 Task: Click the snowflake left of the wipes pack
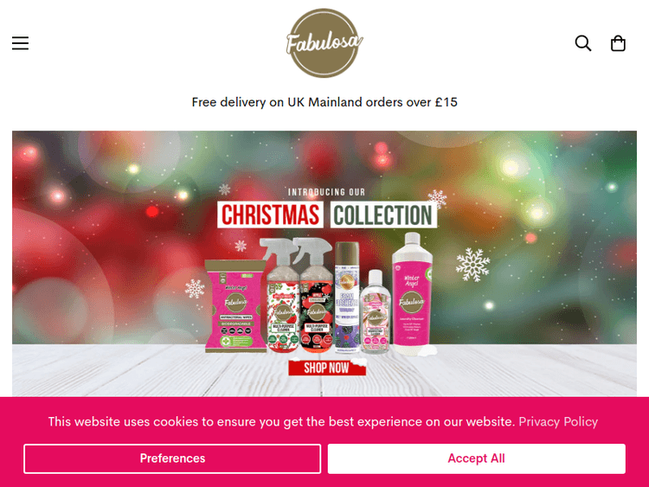pyautogui.click(x=195, y=288)
